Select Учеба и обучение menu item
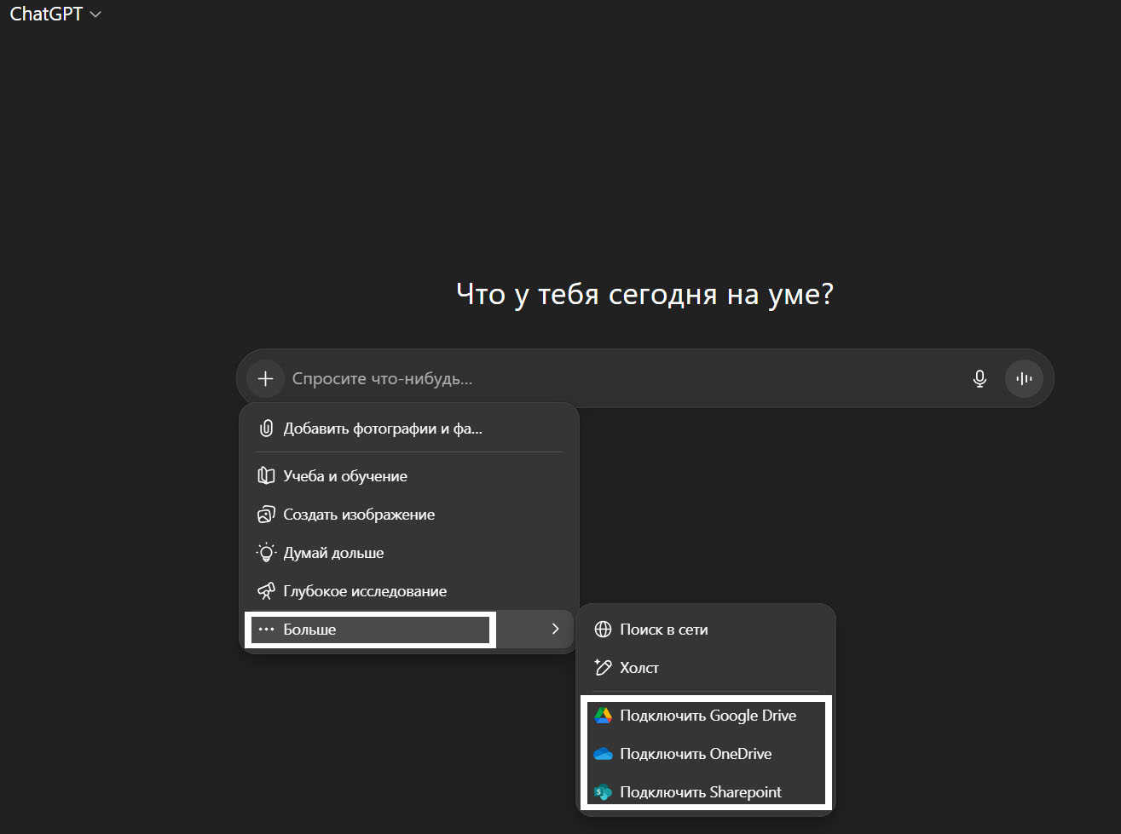Screen dimensions: 1121x834 [345, 476]
